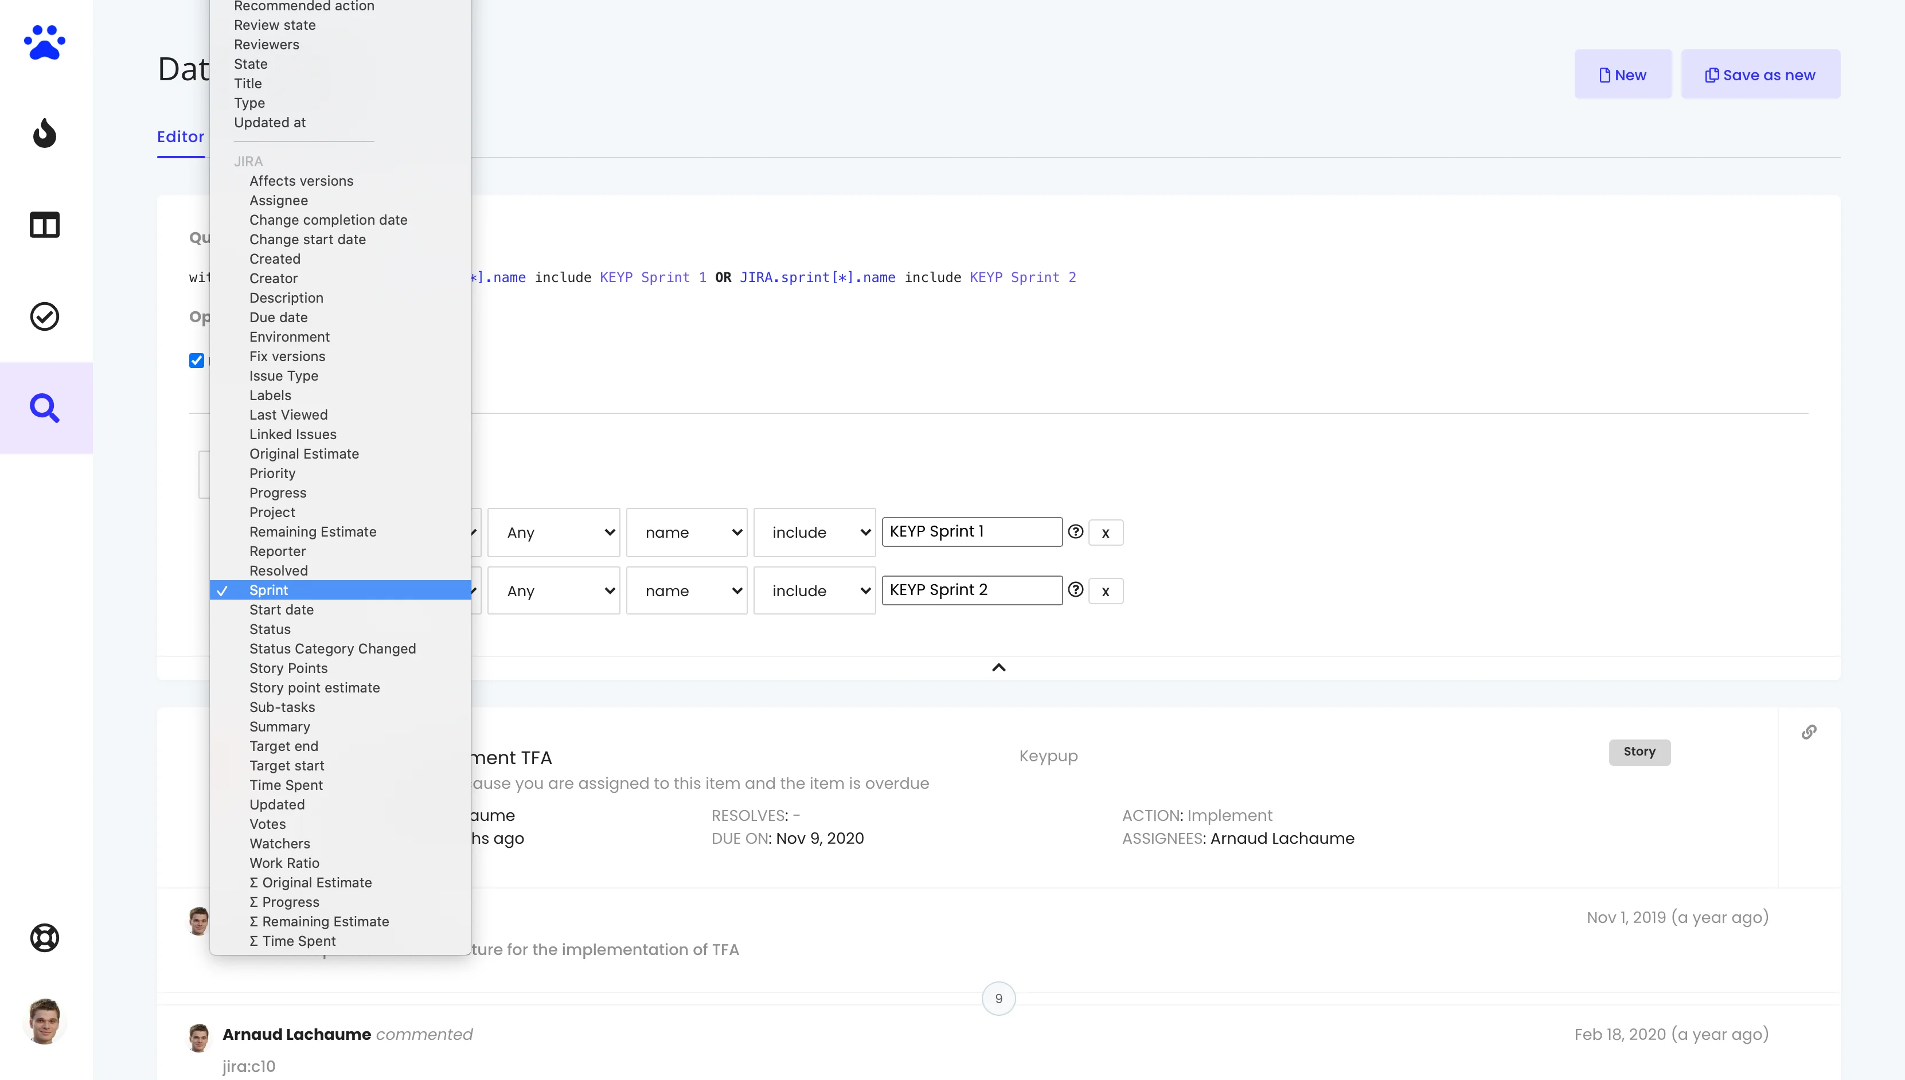The image size is (1905, 1080).
Task: Click the New button
Action: click(x=1622, y=74)
